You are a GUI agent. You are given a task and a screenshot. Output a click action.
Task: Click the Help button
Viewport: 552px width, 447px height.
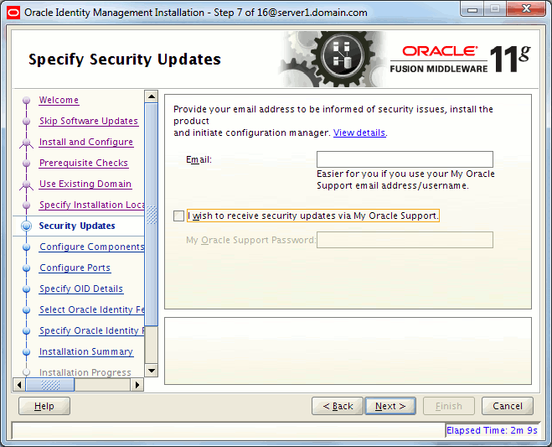(44, 406)
